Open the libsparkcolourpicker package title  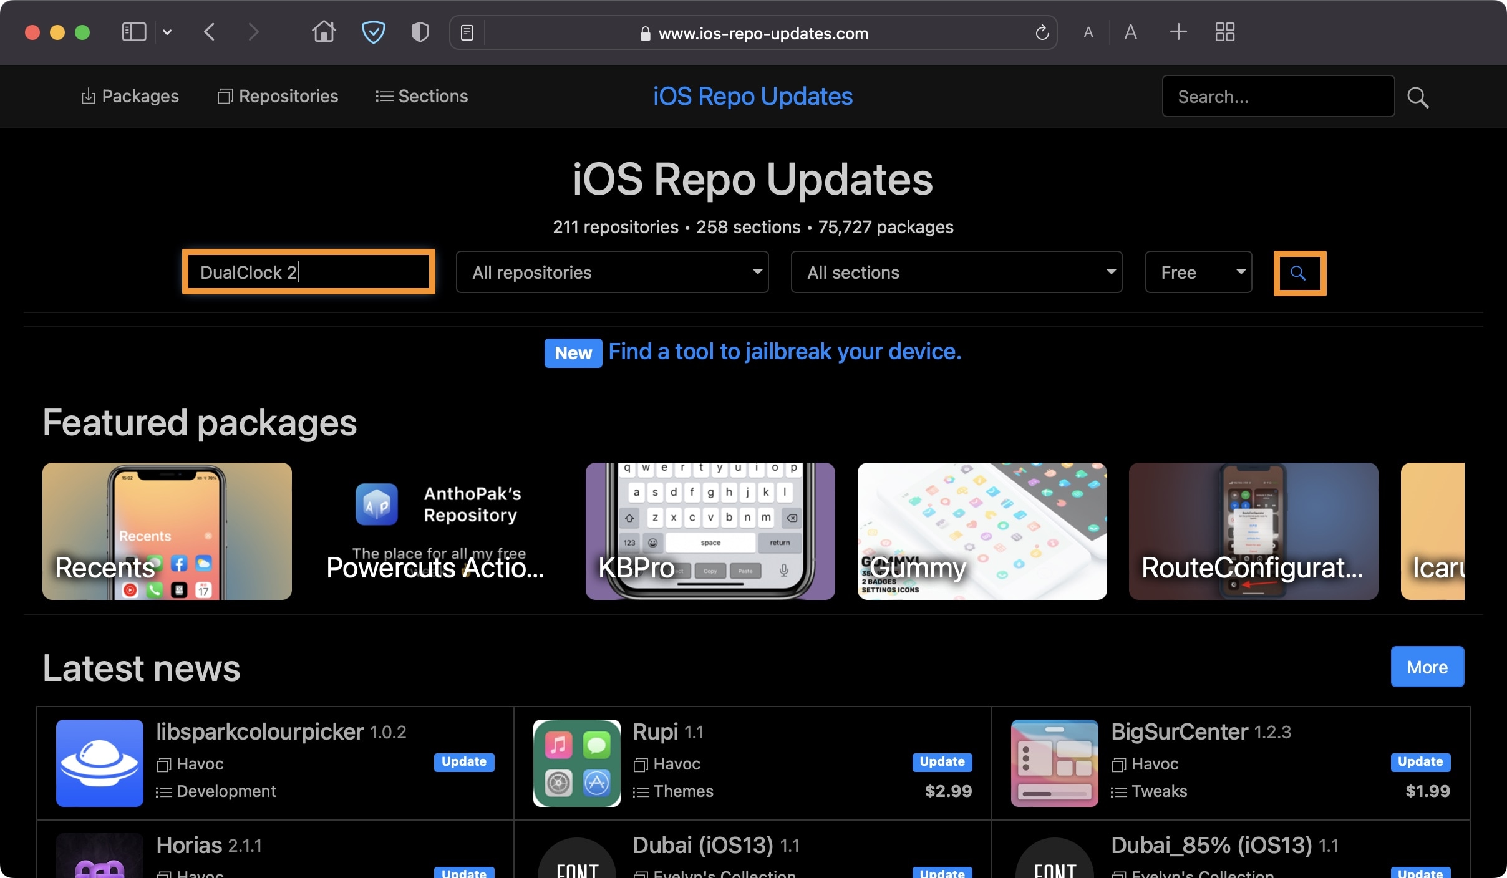[259, 731]
